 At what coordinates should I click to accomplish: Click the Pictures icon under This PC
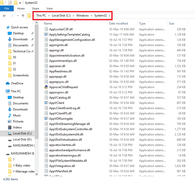[10, 121]
